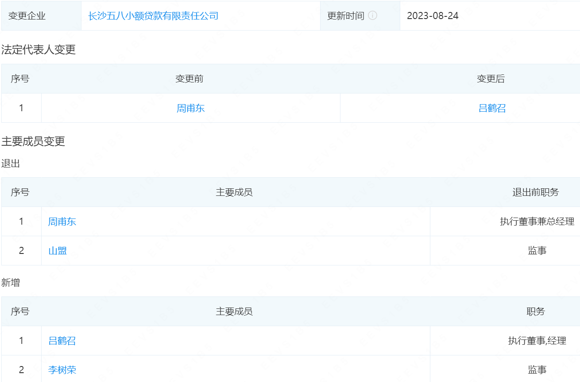Click 序号 header in legal representative table
Viewport: 580px width, 382px height.
pos(20,79)
